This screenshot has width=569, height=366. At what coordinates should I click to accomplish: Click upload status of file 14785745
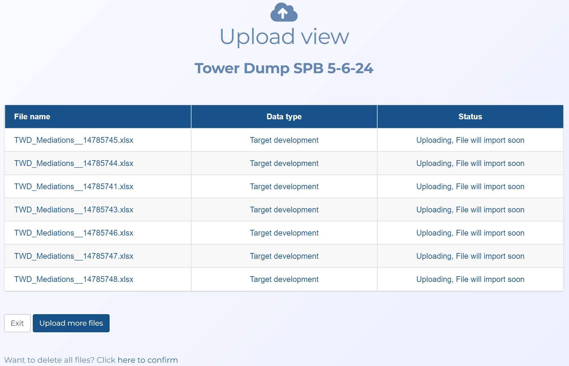click(x=470, y=140)
